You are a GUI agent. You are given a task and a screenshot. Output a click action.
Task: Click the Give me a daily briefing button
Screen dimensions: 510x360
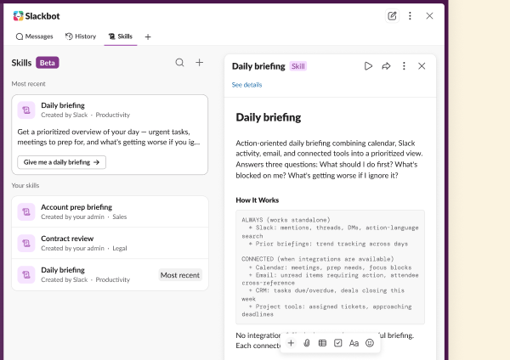tap(61, 161)
